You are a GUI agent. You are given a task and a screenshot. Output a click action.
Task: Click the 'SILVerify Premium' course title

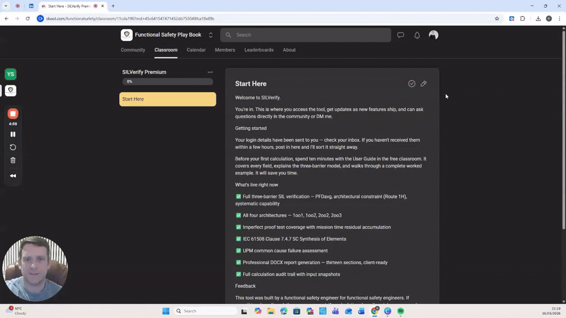144,72
